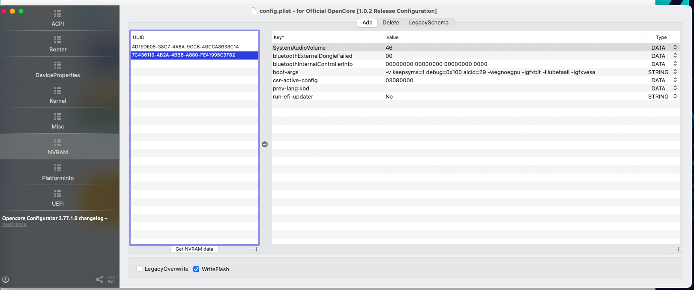Viewport: 694px width, 290px height.
Task: Click the PayPal donate icon
Action: (x=111, y=279)
